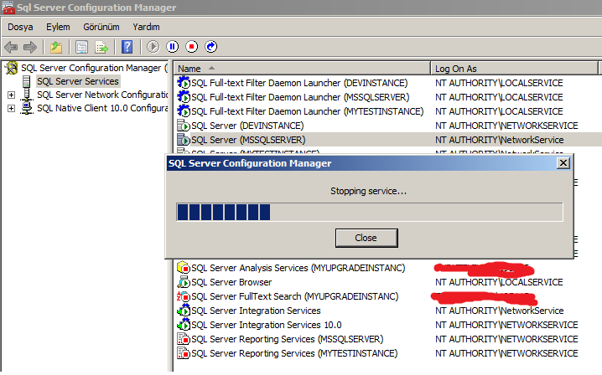Click the Sql Server Configuration Manager title bar icon
602x375 pixels.
pyautogui.click(x=8, y=8)
